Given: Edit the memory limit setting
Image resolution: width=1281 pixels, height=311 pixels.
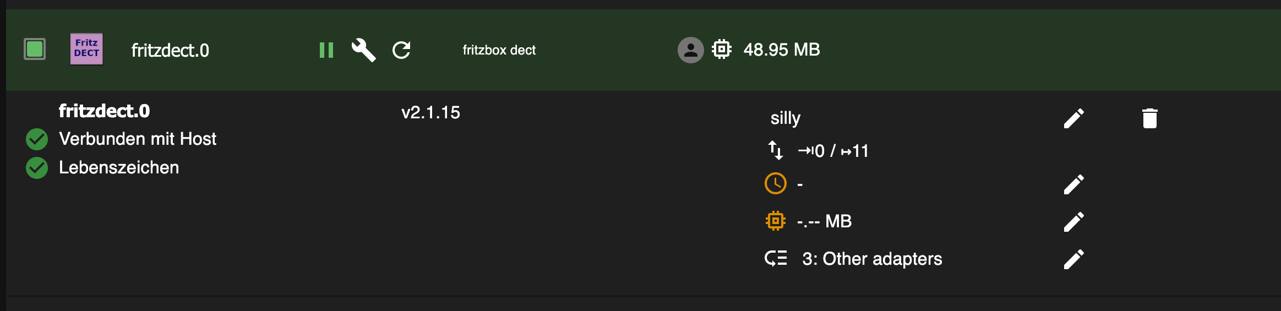Looking at the screenshot, I should [1073, 222].
